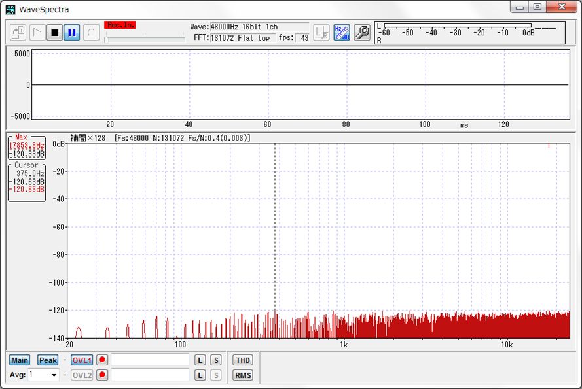Viewport: 582px width, 389px height.
Task: Open WaveSpectra settings via the wrench icon
Action: coord(361,33)
